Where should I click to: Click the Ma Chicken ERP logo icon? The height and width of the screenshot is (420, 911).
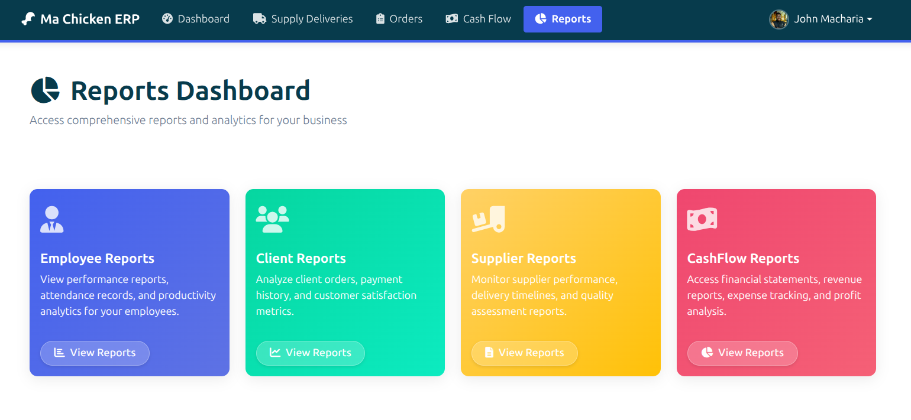point(27,18)
